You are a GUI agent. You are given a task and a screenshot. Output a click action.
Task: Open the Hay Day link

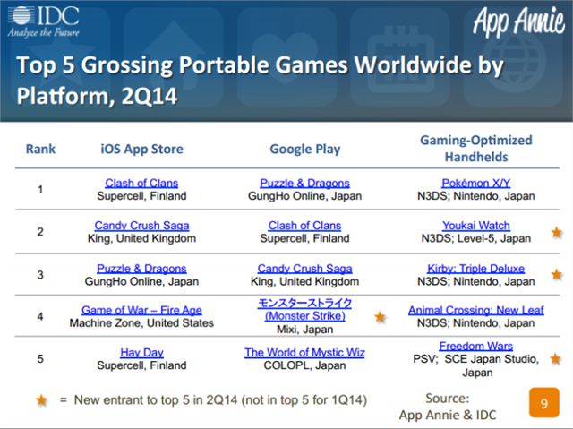[x=141, y=353]
